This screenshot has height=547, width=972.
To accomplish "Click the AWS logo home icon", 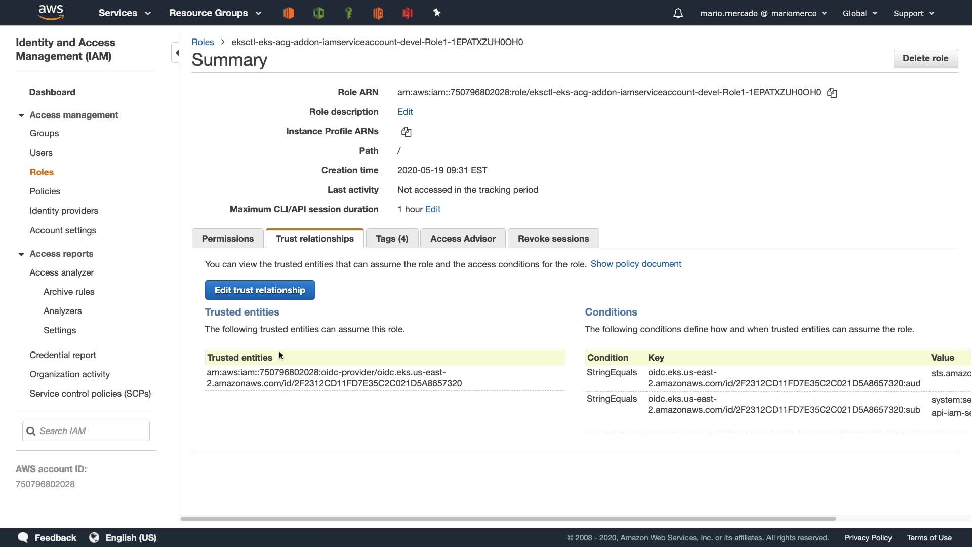I will 51,12.
